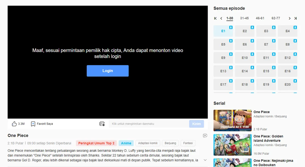This screenshot has height=167, width=305.
Task: Play episode E16
Action: (287, 71)
